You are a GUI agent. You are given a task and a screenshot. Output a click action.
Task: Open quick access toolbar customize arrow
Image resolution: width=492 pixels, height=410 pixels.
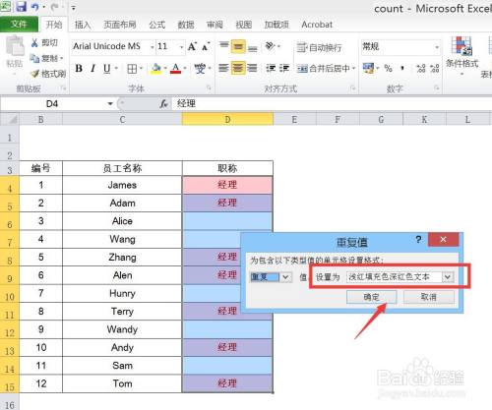click(x=74, y=7)
